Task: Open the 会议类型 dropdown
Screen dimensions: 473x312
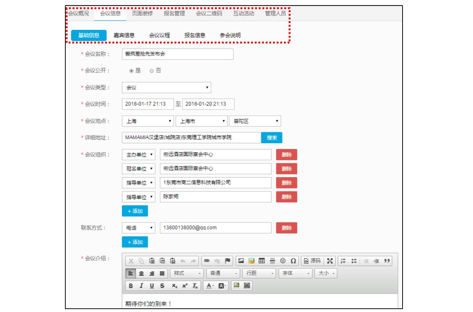Action: 166,88
